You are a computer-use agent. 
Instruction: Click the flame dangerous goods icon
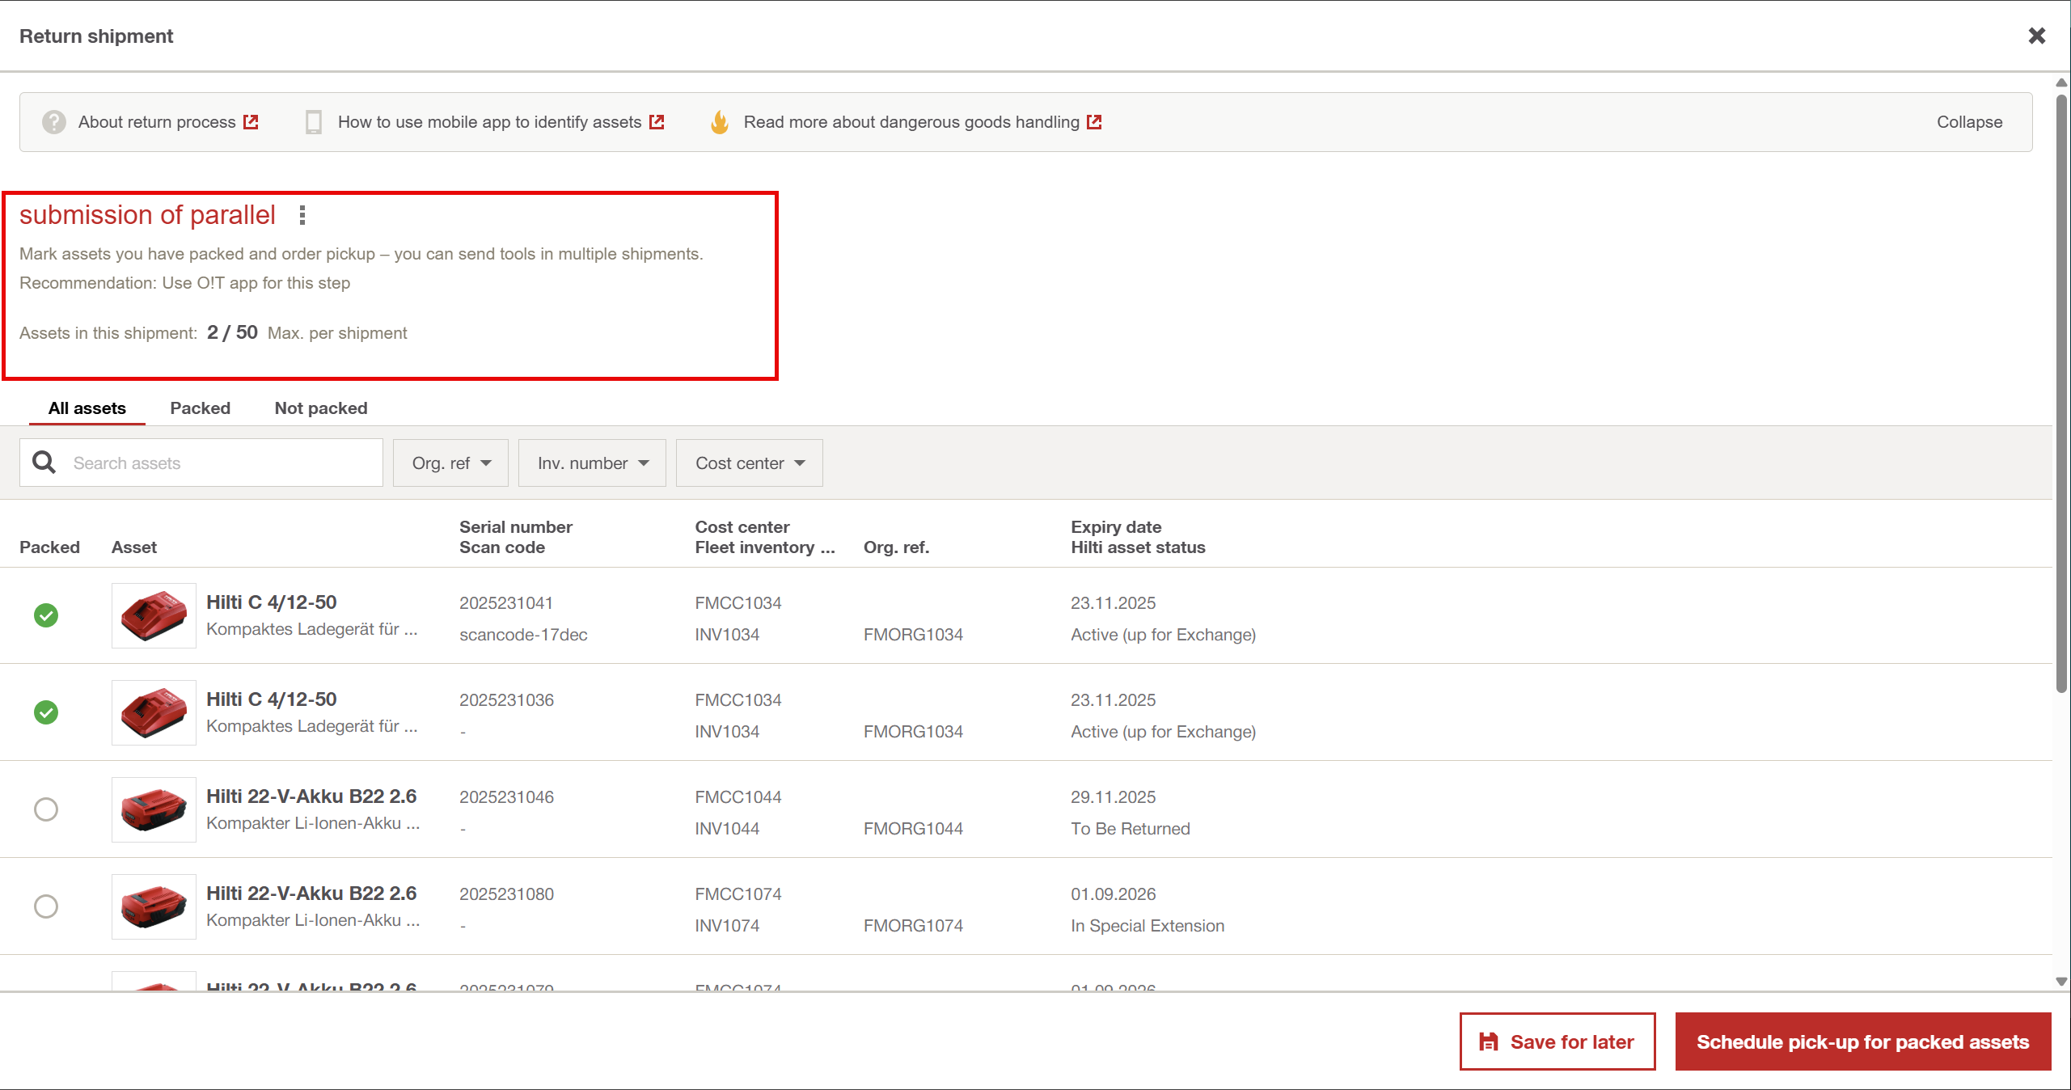pos(719,122)
